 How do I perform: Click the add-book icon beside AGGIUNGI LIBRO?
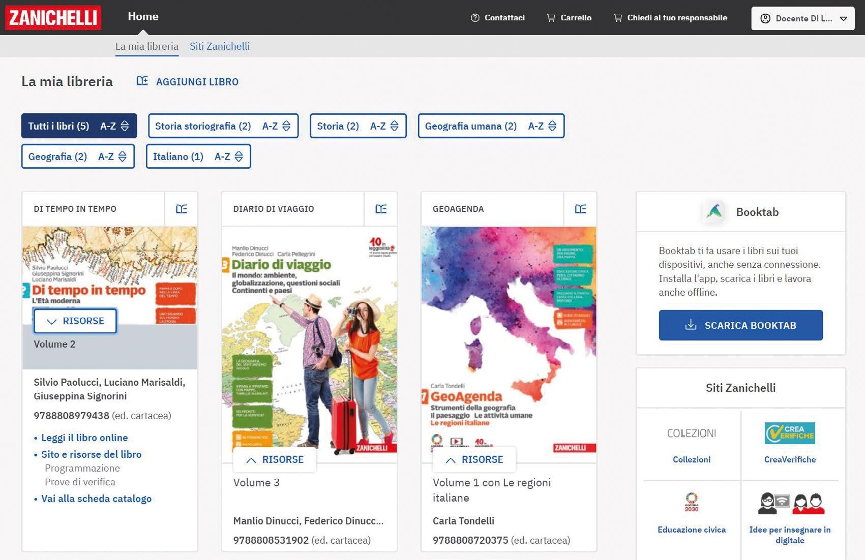(142, 81)
